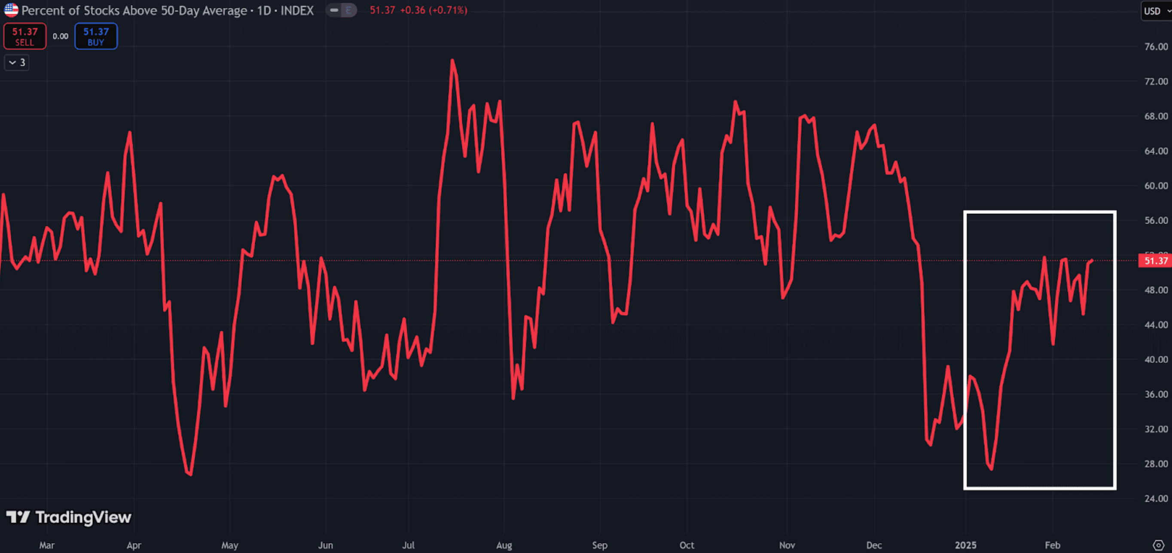
Task: Click the 0.00 spread value
Action: 60,36
